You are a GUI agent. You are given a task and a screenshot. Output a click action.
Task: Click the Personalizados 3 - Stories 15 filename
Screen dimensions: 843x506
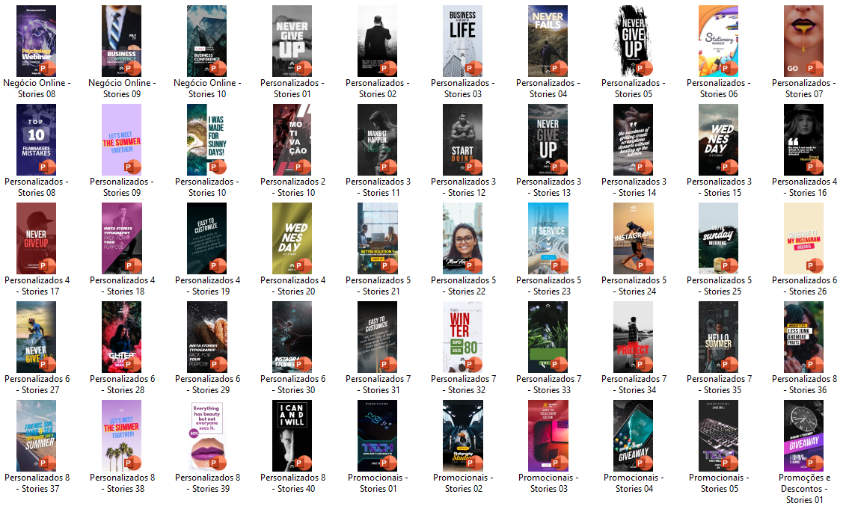tap(718, 188)
